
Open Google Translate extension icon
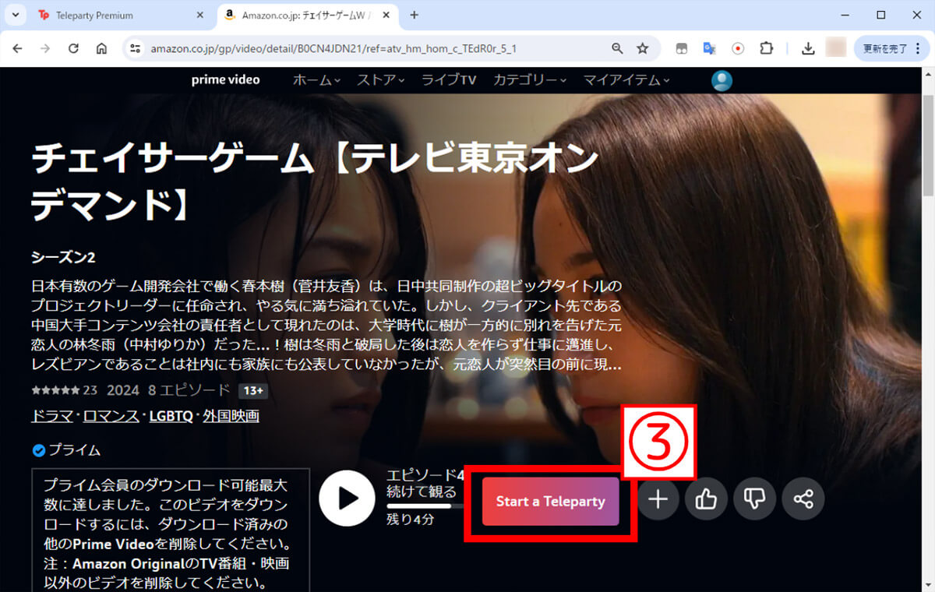coord(709,48)
